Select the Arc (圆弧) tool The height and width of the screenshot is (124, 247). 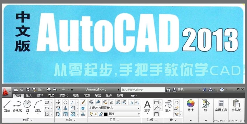click(38, 106)
